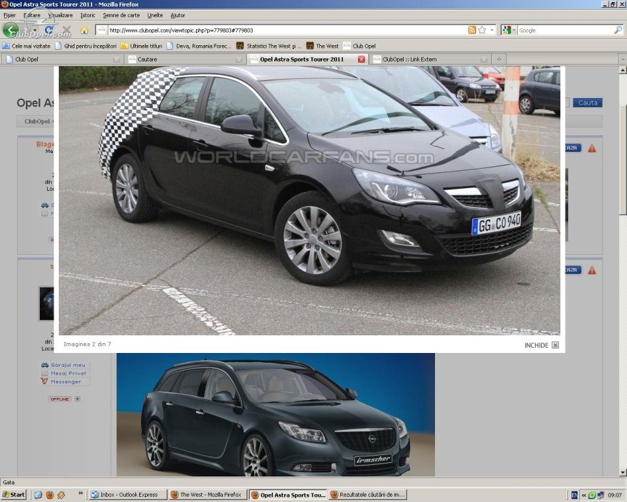627x502 pixels.
Task: Open the Fișier menu
Action: pyautogui.click(x=9, y=15)
